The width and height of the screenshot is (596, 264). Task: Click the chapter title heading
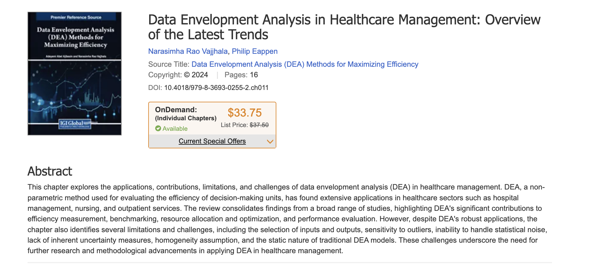coord(344,27)
